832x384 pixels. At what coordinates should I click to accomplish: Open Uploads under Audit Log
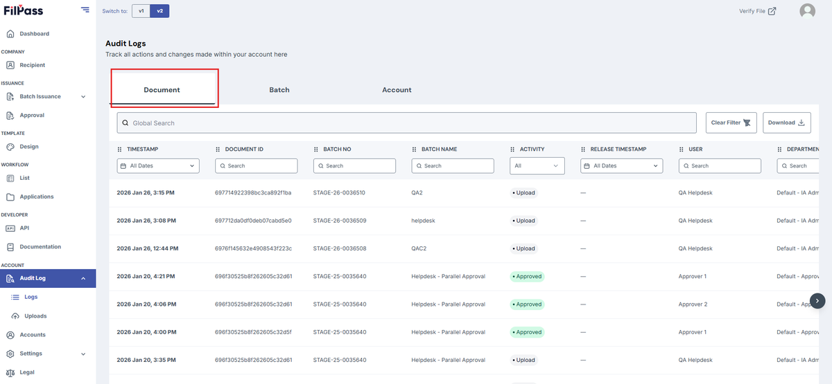coord(35,316)
